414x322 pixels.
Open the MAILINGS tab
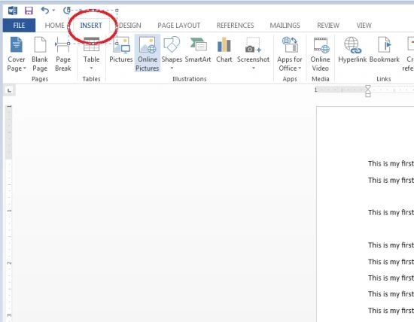tap(285, 26)
